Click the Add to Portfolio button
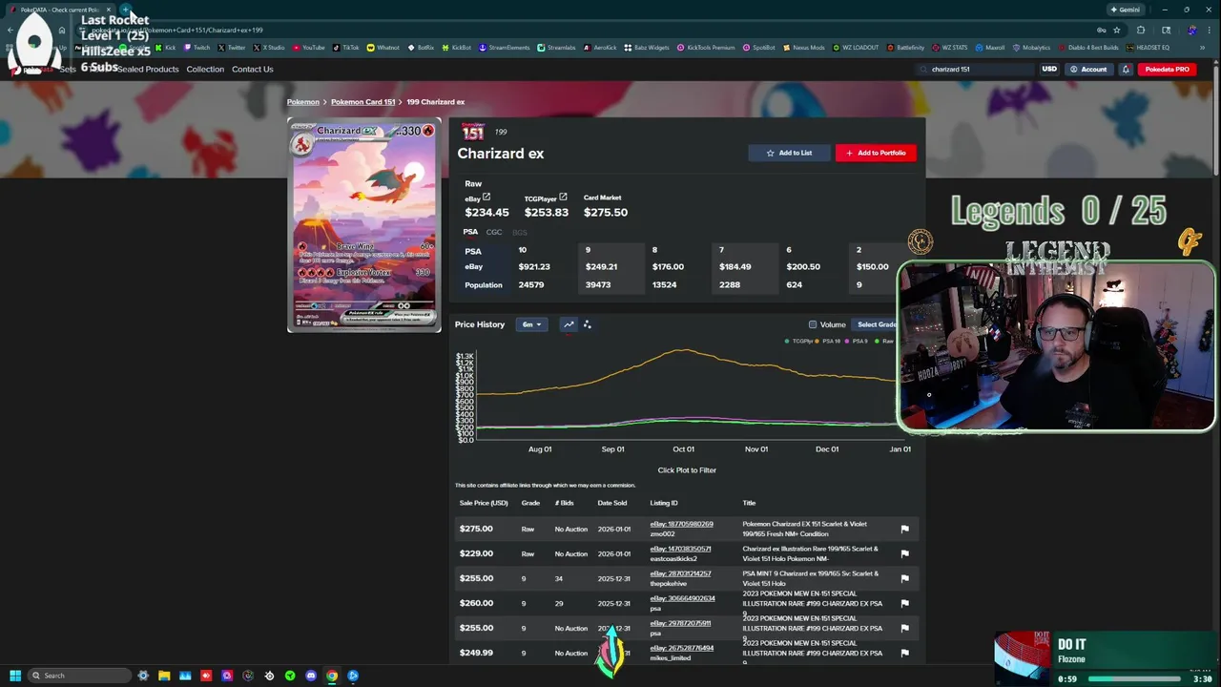 (876, 153)
